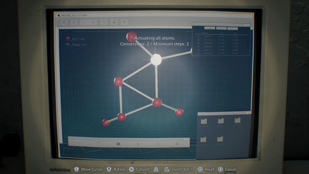Select the magnifier search tool
This screenshot has height=174, width=309.
(104, 22)
